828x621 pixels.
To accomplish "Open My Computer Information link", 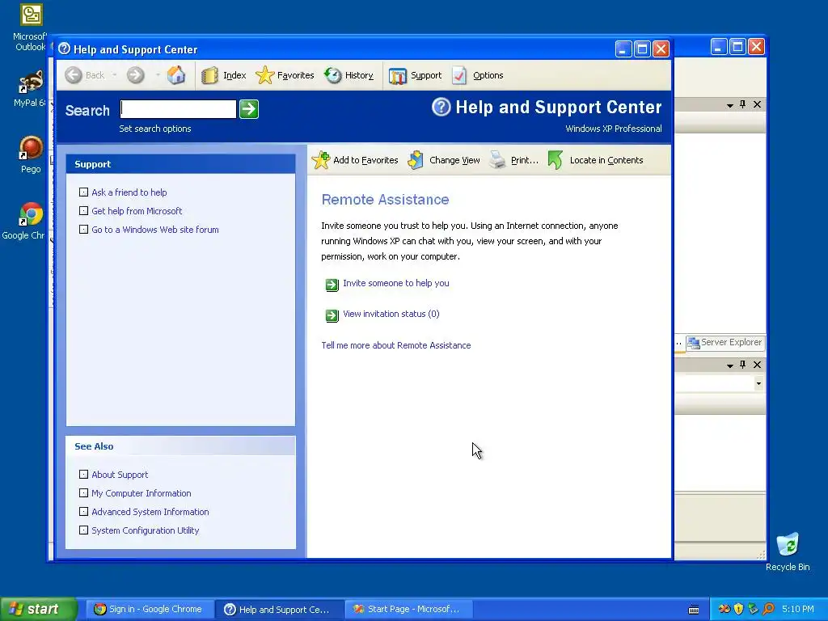I will (x=141, y=492).
